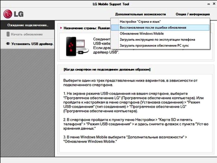Click the LG logo icon

8,14
